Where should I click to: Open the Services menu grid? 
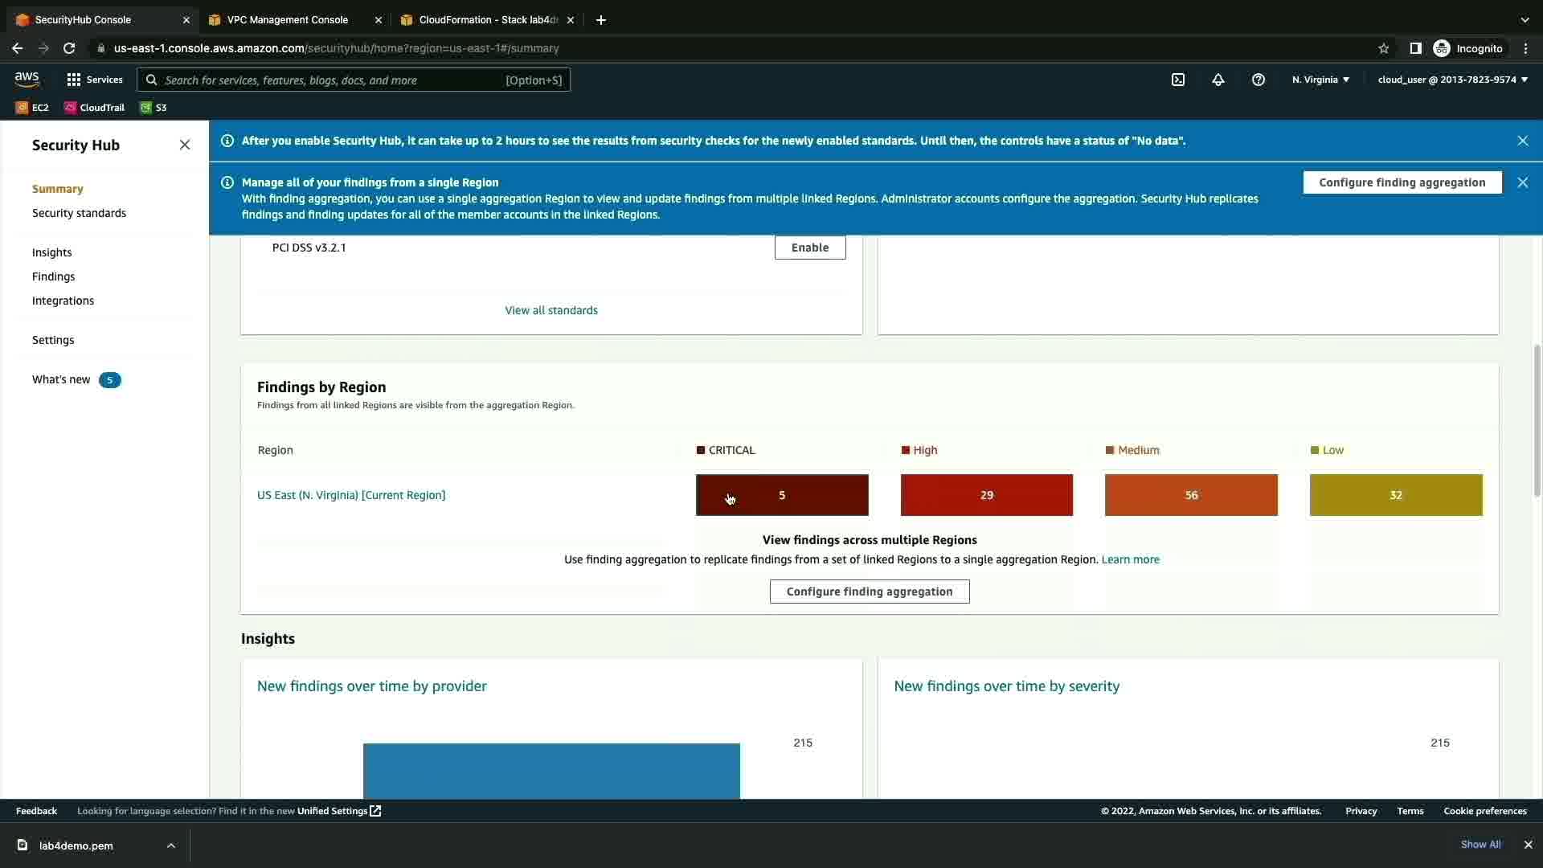tap(95, 80)
